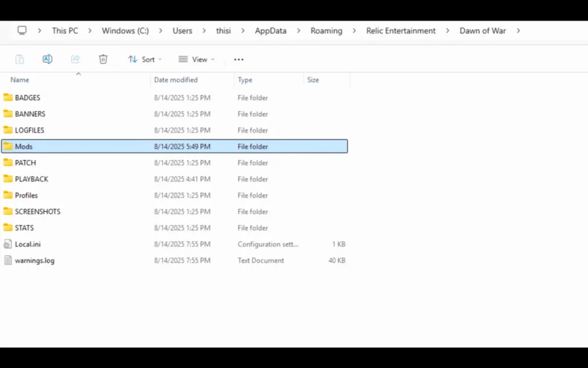This screenshot has width=588, height=368.
Task: Click the Delete trash icon
Action: [x=103, y=59]
